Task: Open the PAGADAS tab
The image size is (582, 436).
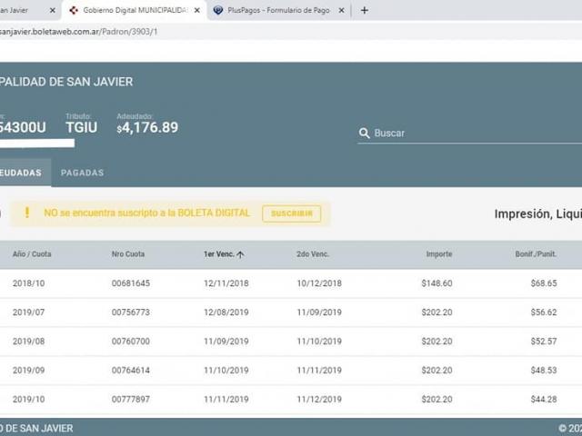Action: click(83, 173)
